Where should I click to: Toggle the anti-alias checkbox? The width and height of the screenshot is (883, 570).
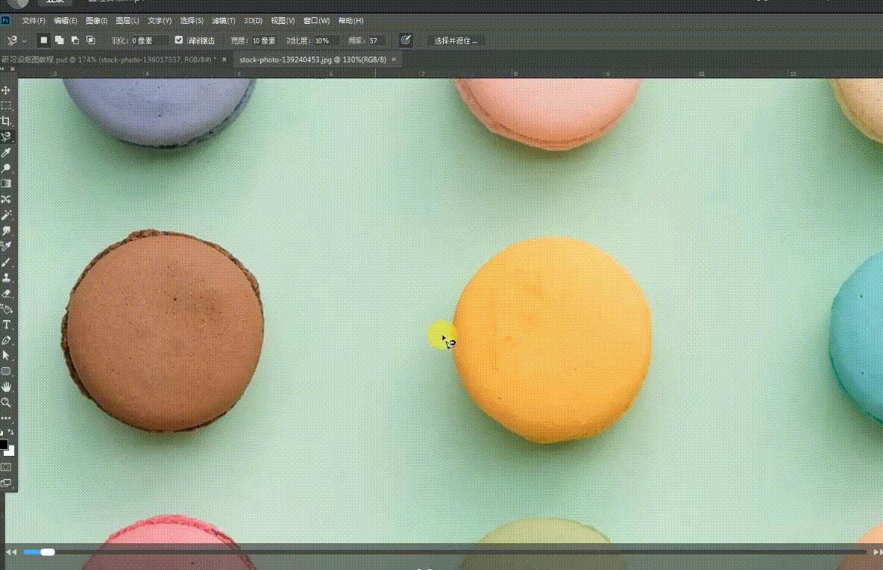click(179, 40)
